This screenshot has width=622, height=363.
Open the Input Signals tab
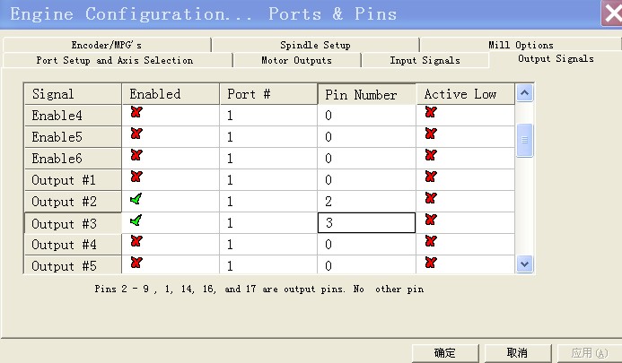coord(425,60)
